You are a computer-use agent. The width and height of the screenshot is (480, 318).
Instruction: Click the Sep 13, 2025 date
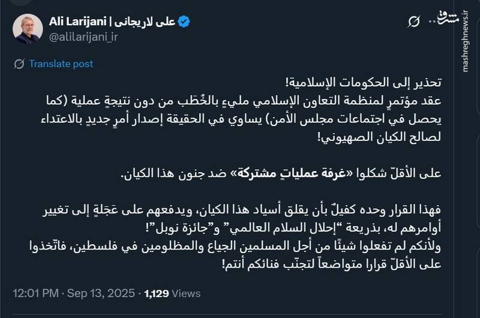[103, 293]
